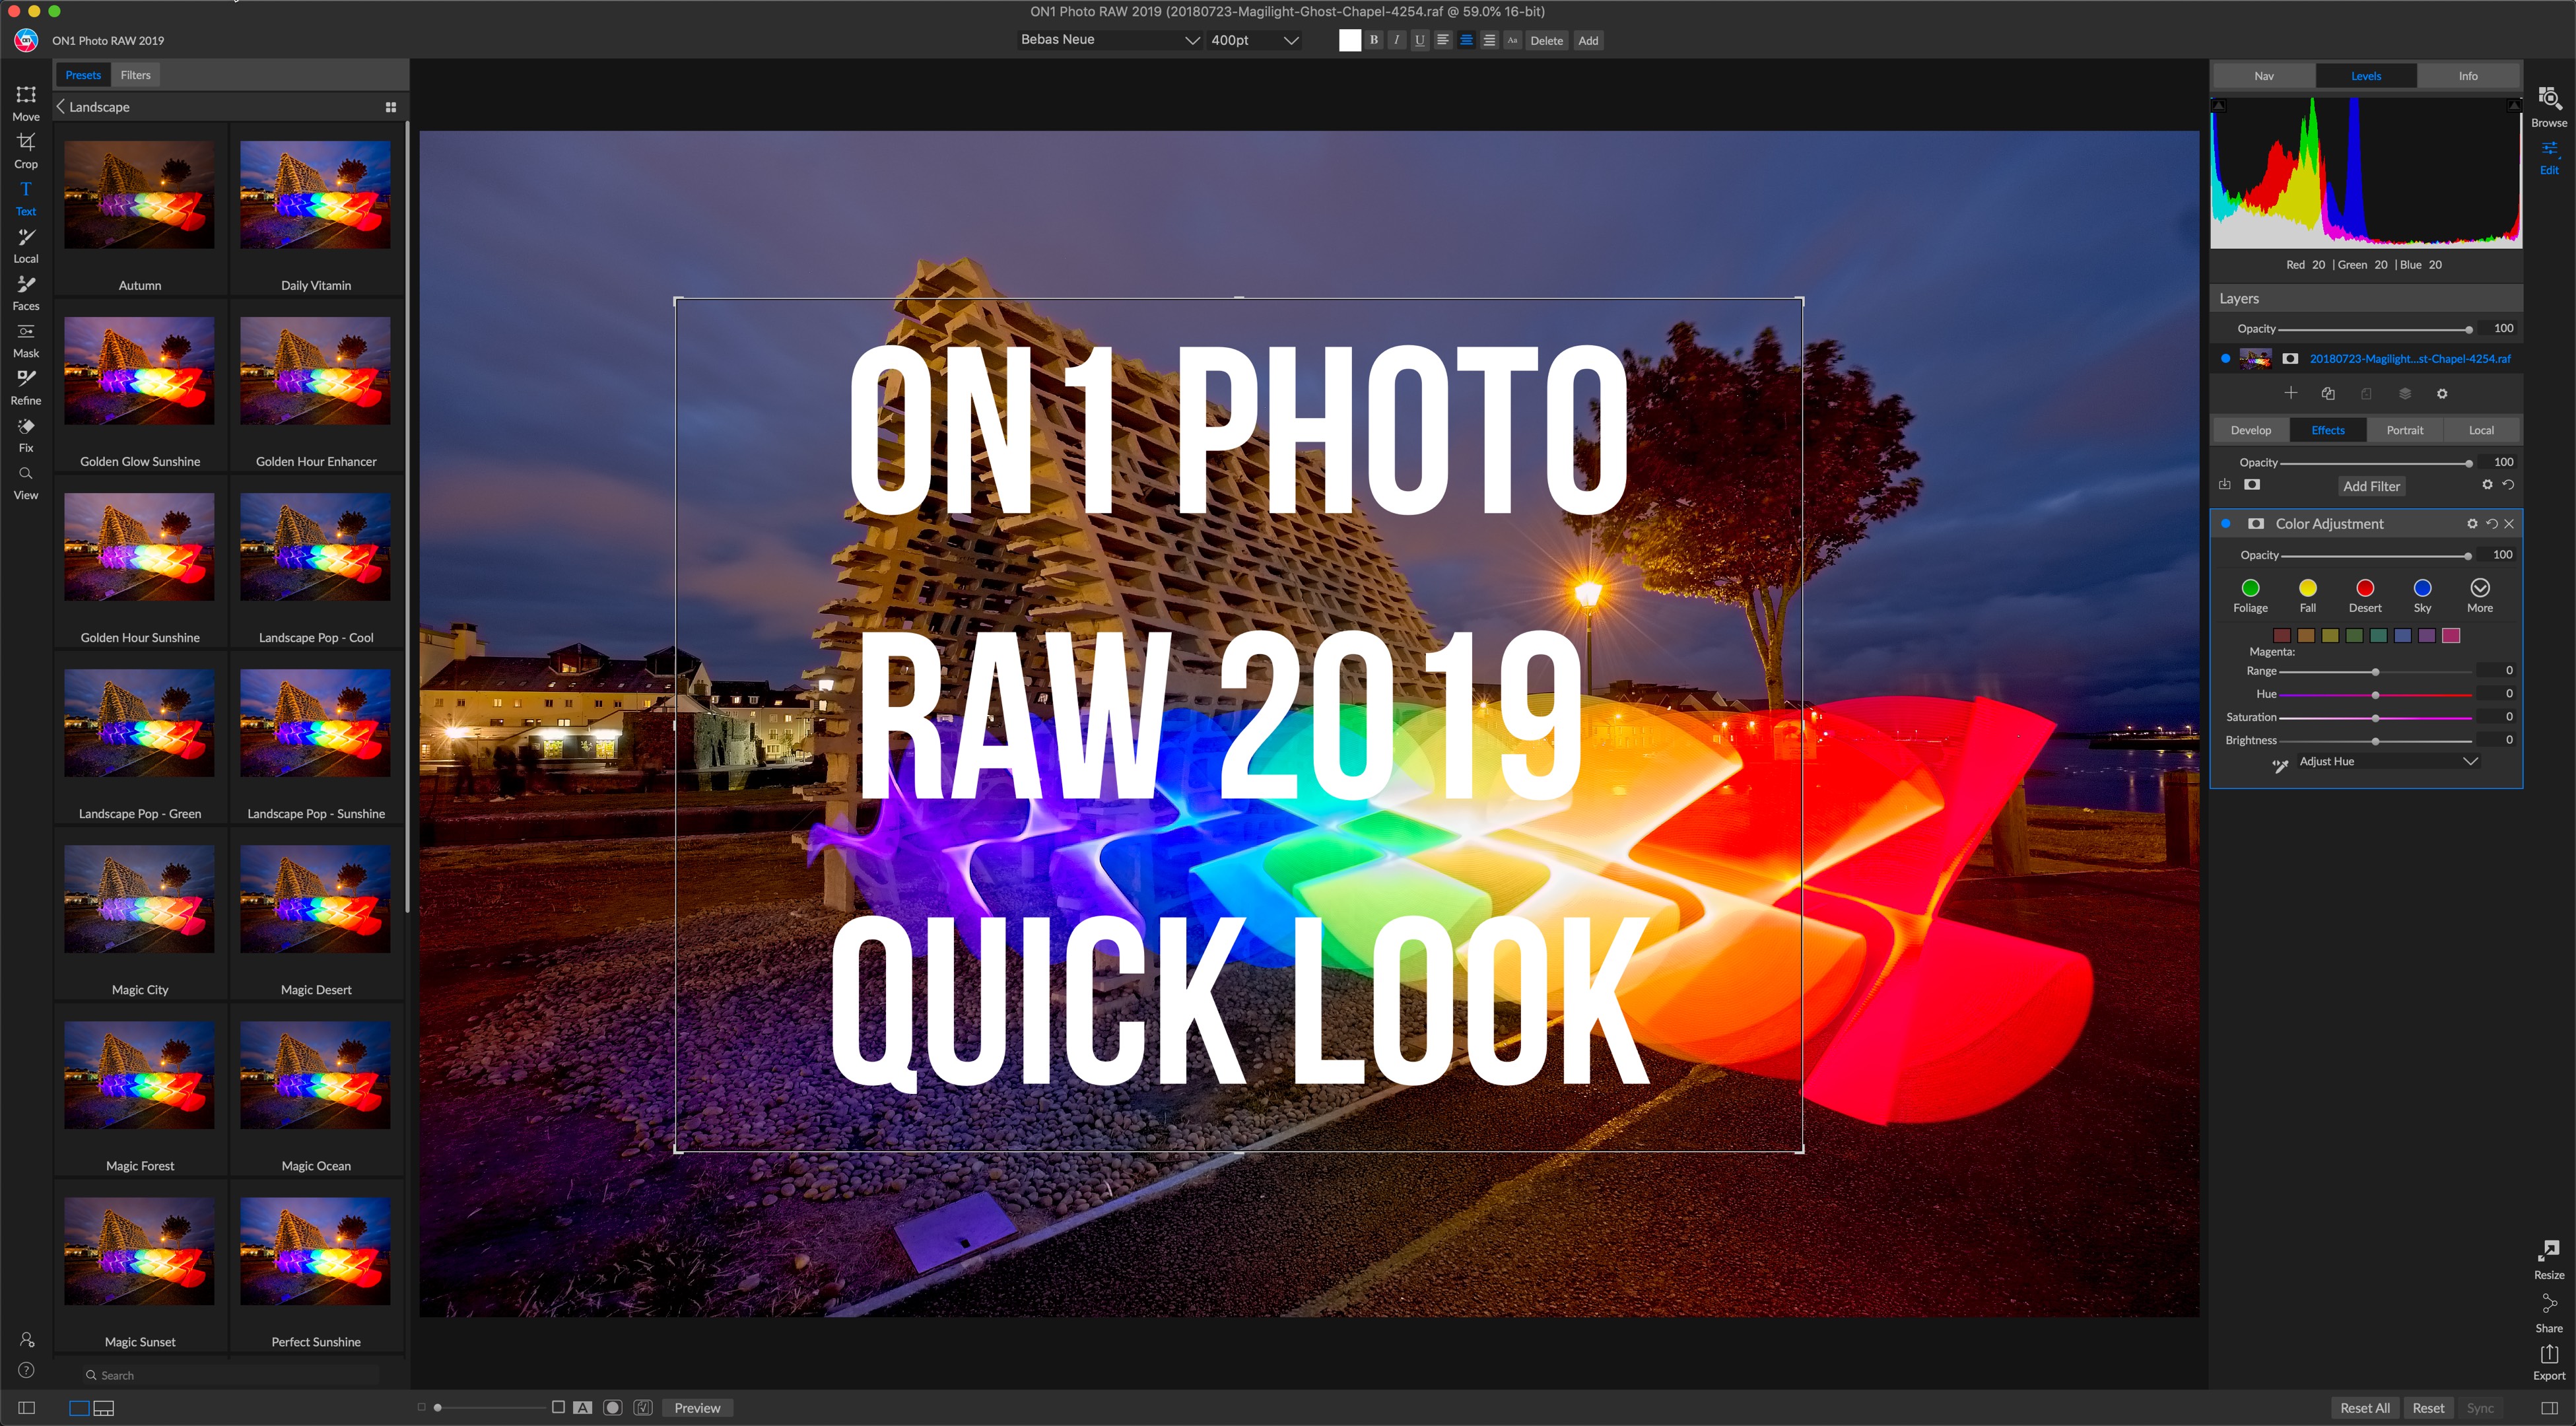
Task: Expand the More color presets
Action: point(2480,595)
